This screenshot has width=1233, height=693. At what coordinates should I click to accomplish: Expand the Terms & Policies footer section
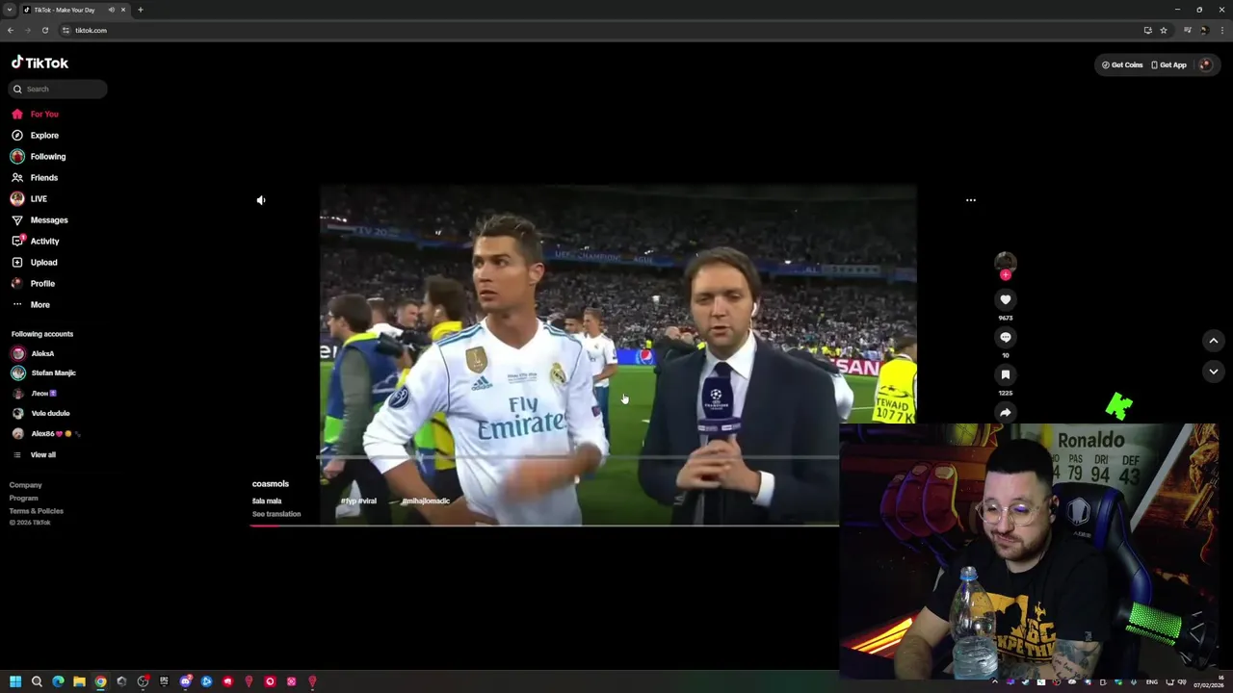37,510
